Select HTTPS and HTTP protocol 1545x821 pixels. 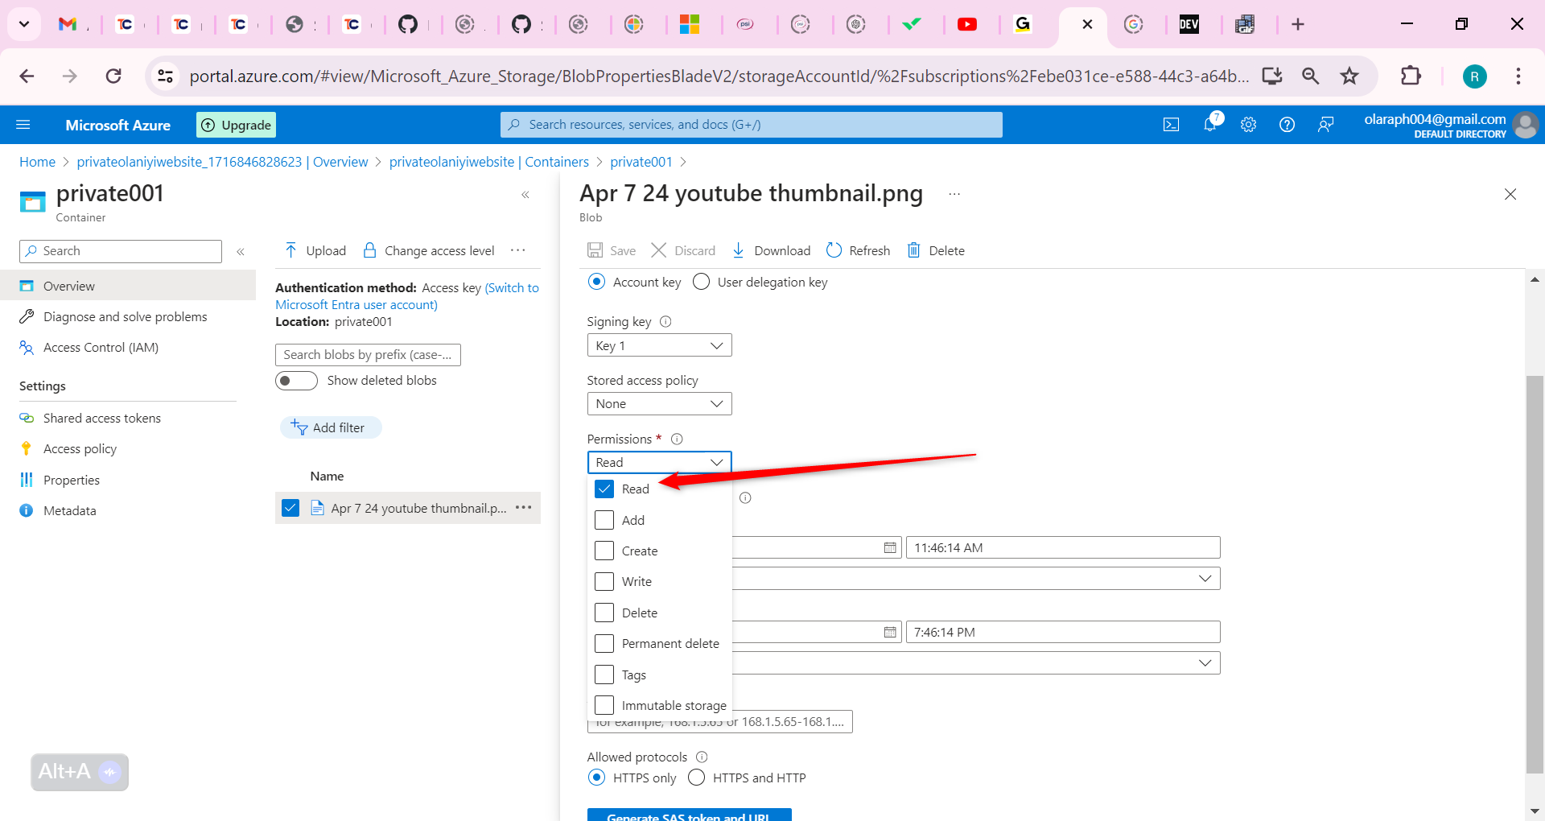click(696, 778)
